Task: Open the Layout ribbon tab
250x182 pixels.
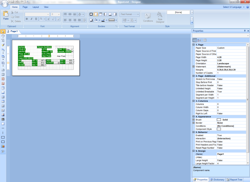Action: coord(36,7)
